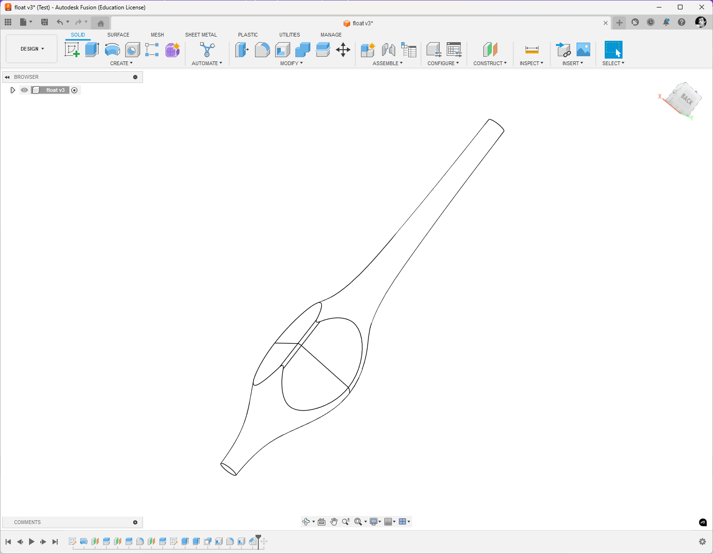
Task: Toggle visibility eye of float v3 component
Action: click(x=24, y=90)
